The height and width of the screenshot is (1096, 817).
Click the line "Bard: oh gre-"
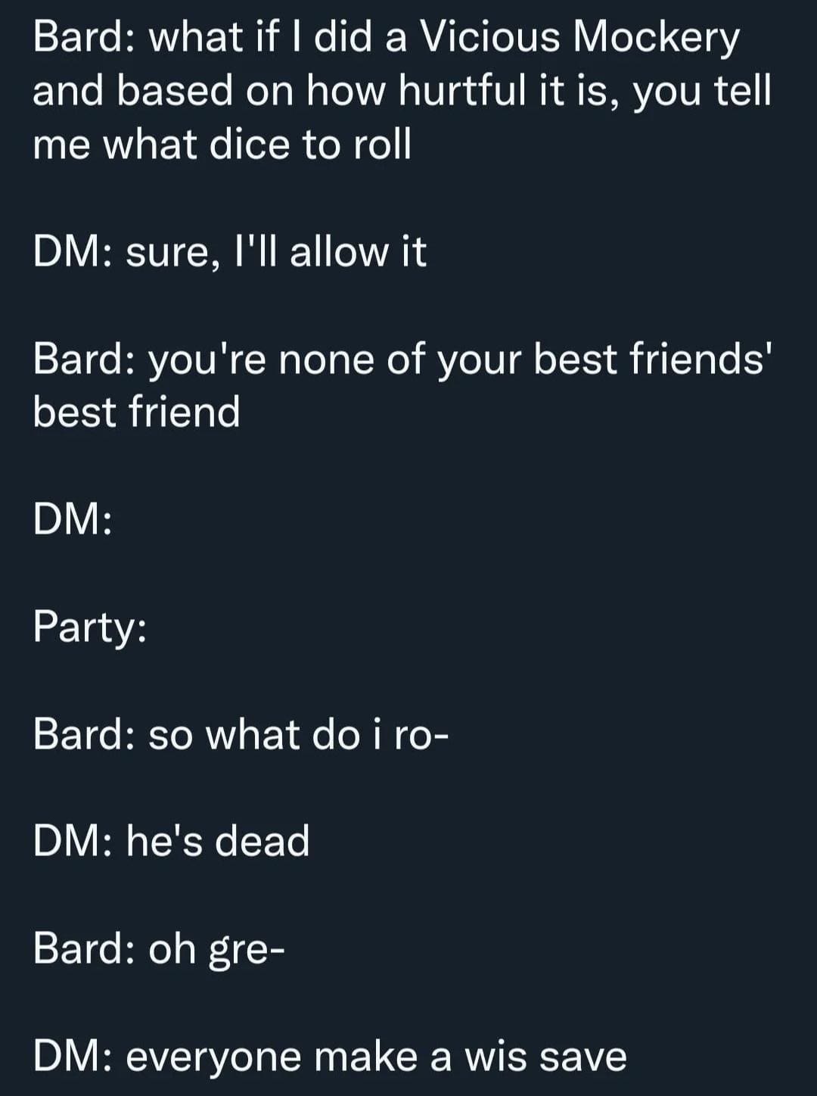pyautogui.click(x=159, y=949)
